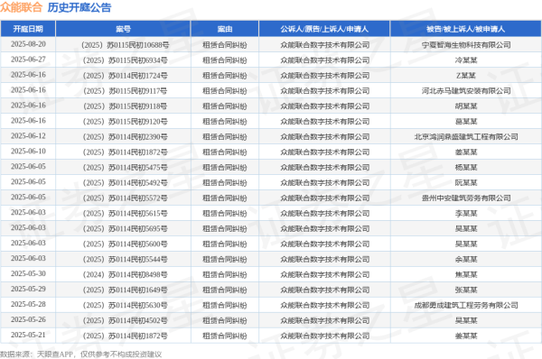Viewport: 542px width, 359px height.
Task: Click case number 苏0114民初5600号
Action: click(126, 244)
